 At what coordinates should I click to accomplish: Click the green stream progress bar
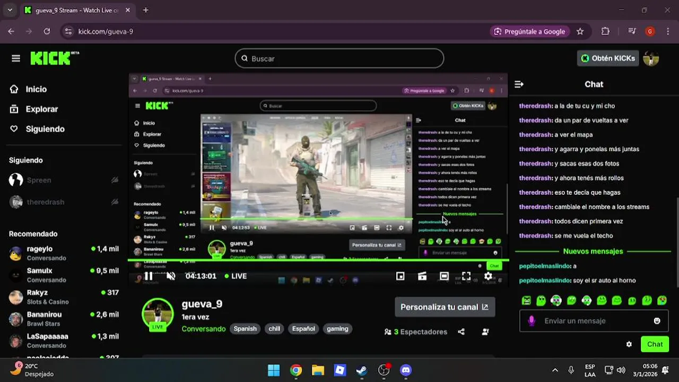(318, 261)
